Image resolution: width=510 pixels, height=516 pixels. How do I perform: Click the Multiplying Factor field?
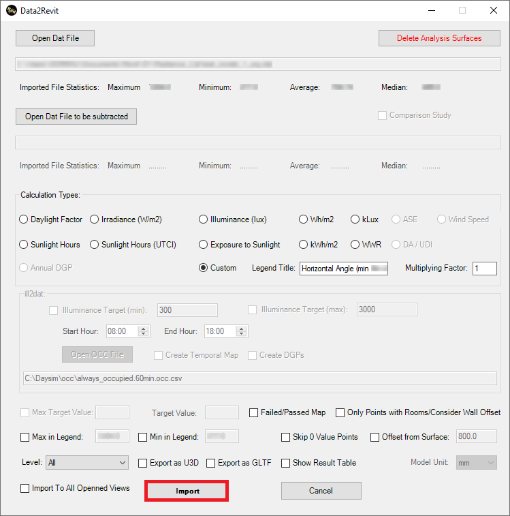point(485,269)
